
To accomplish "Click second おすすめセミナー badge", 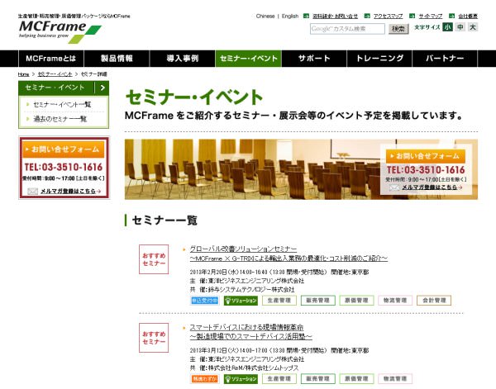I will [154, 338].
